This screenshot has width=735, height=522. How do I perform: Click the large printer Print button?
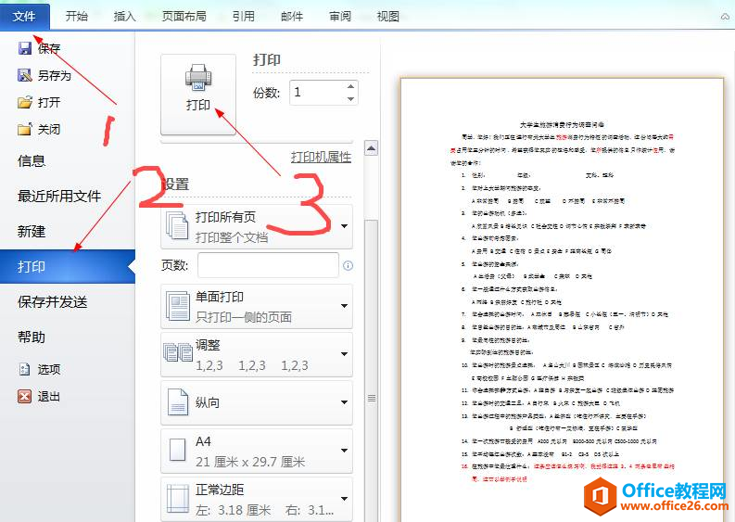click(198, 95)
